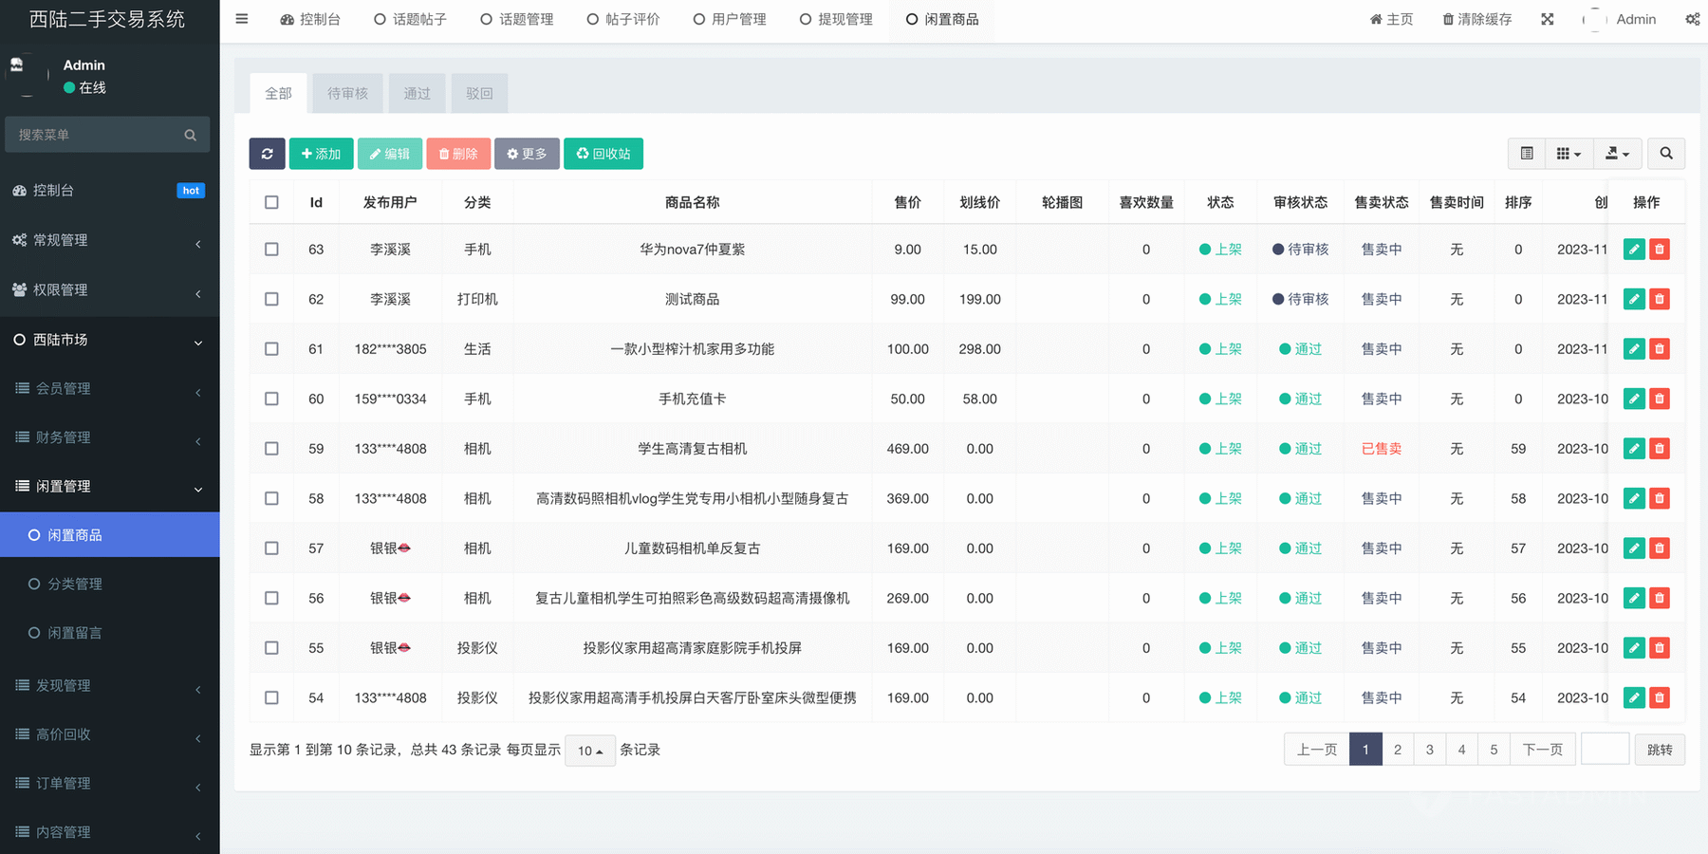Toggle the sidebar hamburger menu icon

[242, 19]
